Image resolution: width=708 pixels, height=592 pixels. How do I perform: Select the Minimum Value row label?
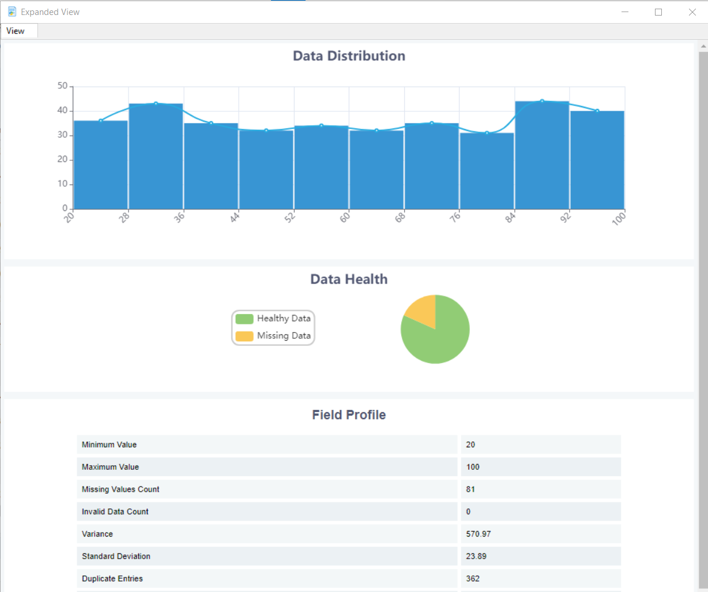click(109, 444)
